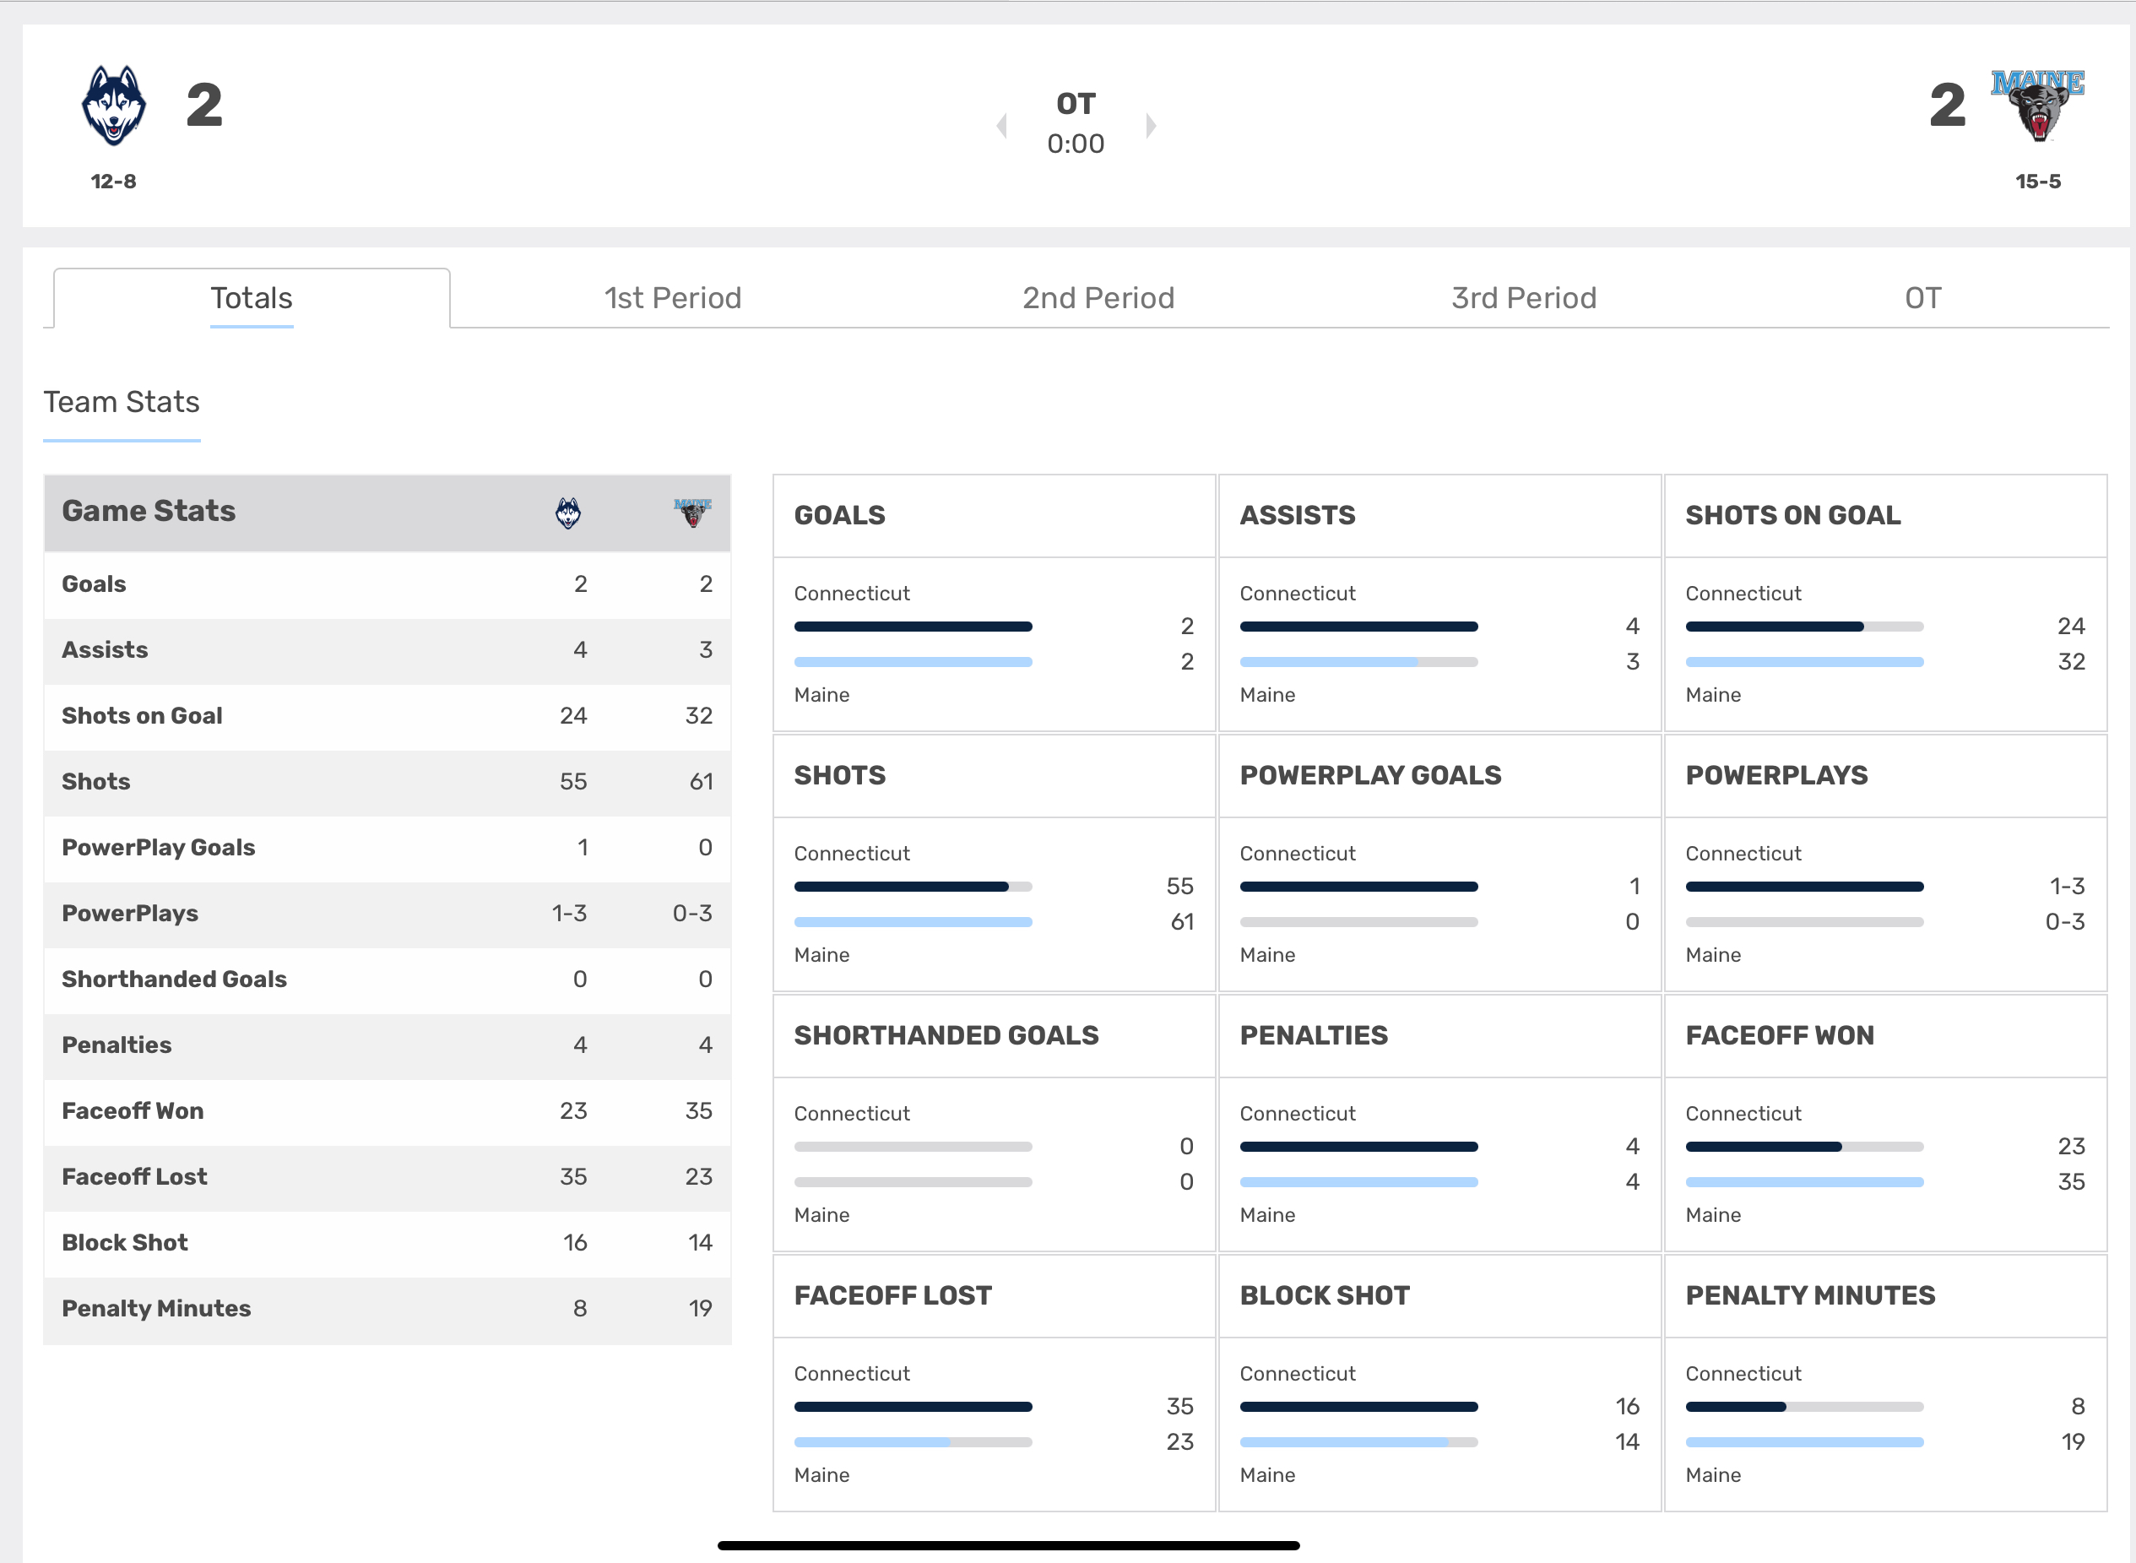Go to next period with right arrow
The height and width of the screenshot is (1563, 2136).
pyautogui.click(x=1150, y=125)
